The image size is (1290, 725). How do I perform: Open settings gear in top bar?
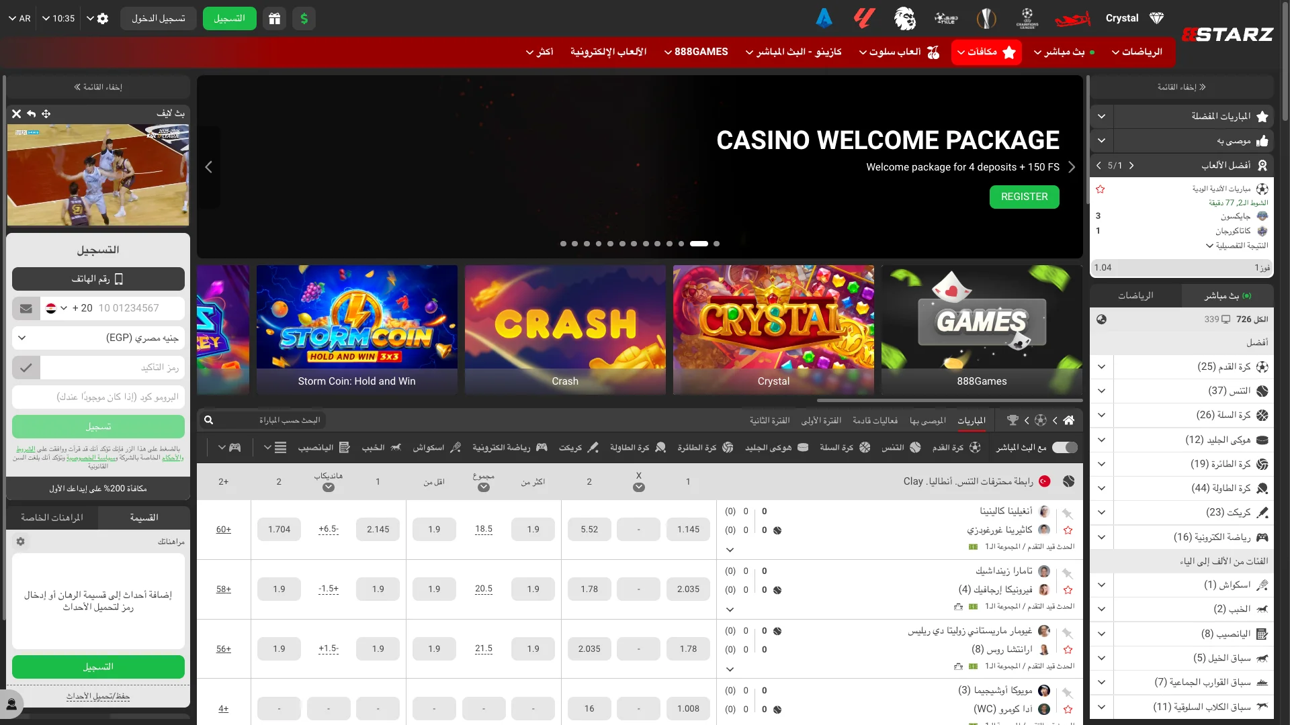pos(103,19)
